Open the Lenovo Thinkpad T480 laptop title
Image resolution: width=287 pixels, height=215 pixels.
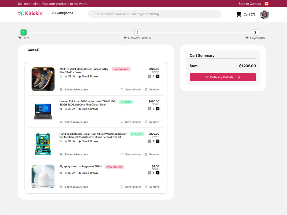(x=87, y=103)
